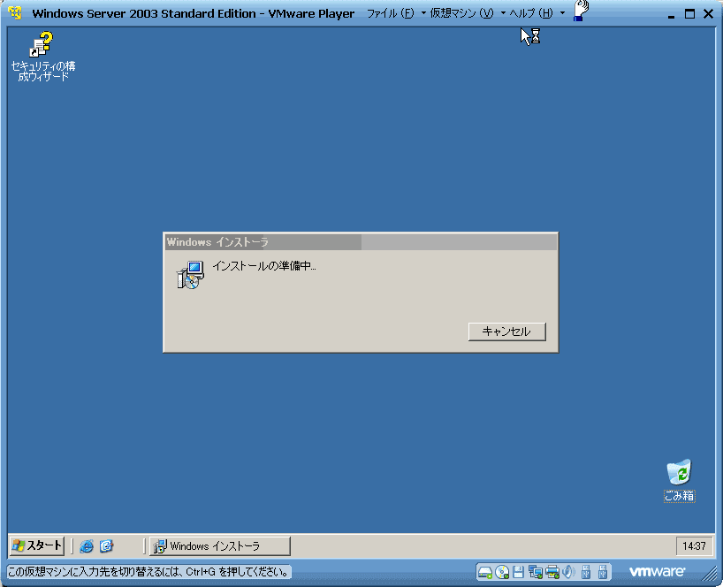This screenshot has height=587, width=723.
Task: Click the Ctrl+G input hint in status bar
Action: coord(148,572)
